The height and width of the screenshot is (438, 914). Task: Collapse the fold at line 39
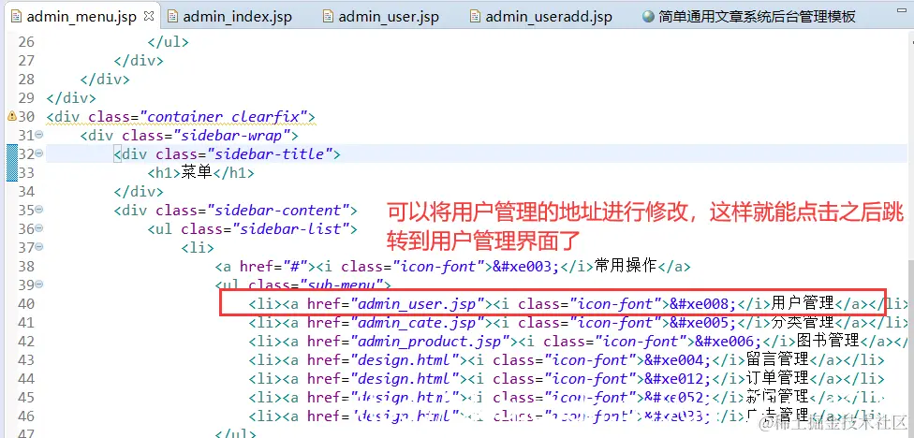(x=39, y=284)
